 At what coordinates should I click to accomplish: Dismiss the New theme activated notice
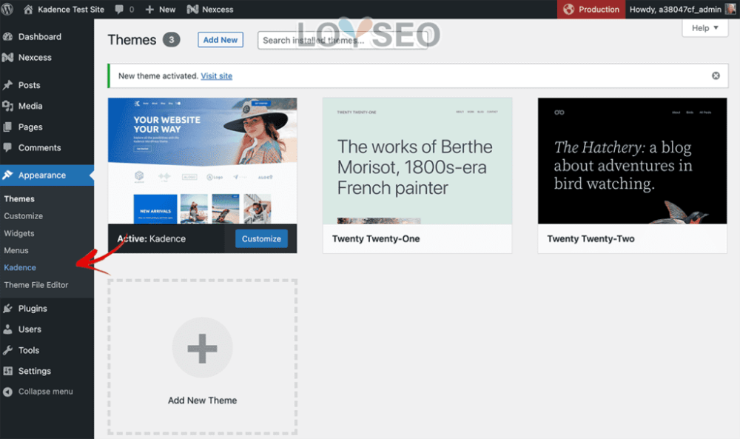click(716, 76)
